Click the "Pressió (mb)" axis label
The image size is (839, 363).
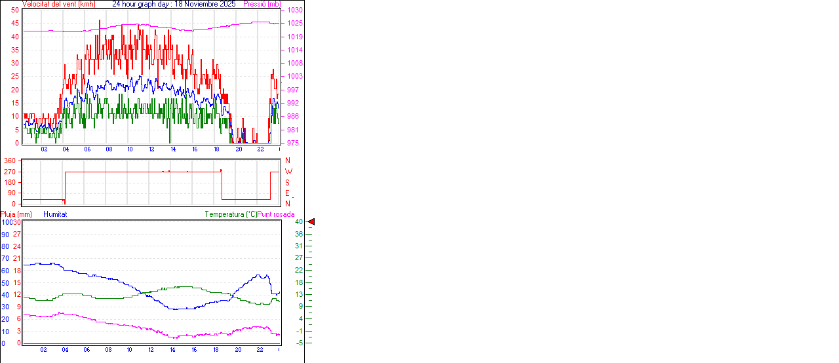261,4
